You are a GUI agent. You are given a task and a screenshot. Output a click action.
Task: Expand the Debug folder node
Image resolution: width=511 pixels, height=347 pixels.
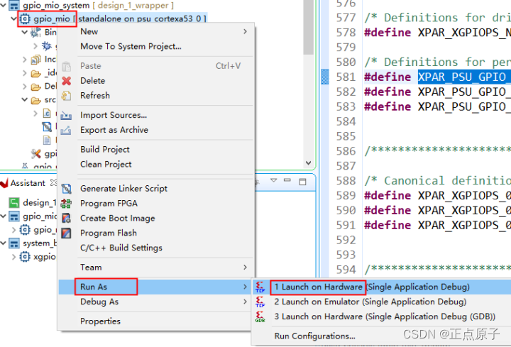tap(24, 87)
